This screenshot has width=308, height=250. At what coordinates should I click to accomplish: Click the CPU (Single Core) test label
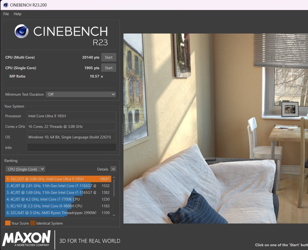(21, 68)
